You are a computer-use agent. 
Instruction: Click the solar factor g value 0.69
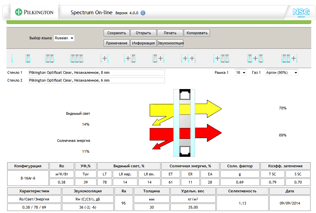(239, 182)
